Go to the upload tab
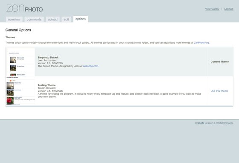Viewport: 239px width, 163px height. 52,20
